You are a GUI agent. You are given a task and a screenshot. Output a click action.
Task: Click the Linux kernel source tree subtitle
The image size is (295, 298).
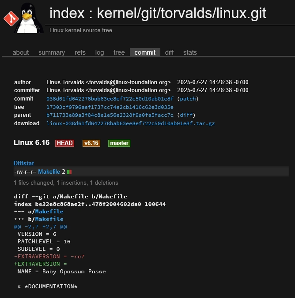(81, 30)
